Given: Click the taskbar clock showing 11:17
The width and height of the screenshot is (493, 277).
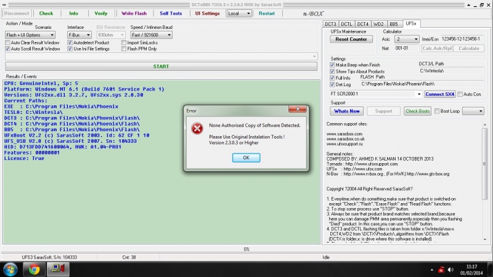Looking at the screenshot, I should [x=471, y=270].
